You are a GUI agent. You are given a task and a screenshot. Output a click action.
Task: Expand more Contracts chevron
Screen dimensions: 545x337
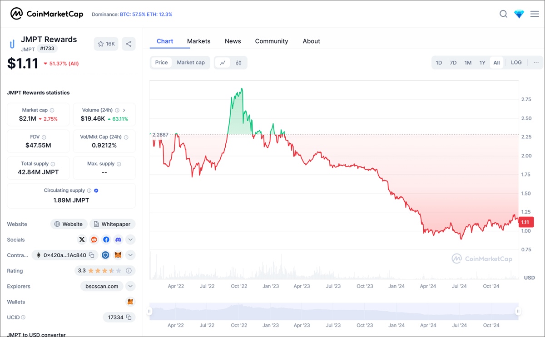coord(130,255)
